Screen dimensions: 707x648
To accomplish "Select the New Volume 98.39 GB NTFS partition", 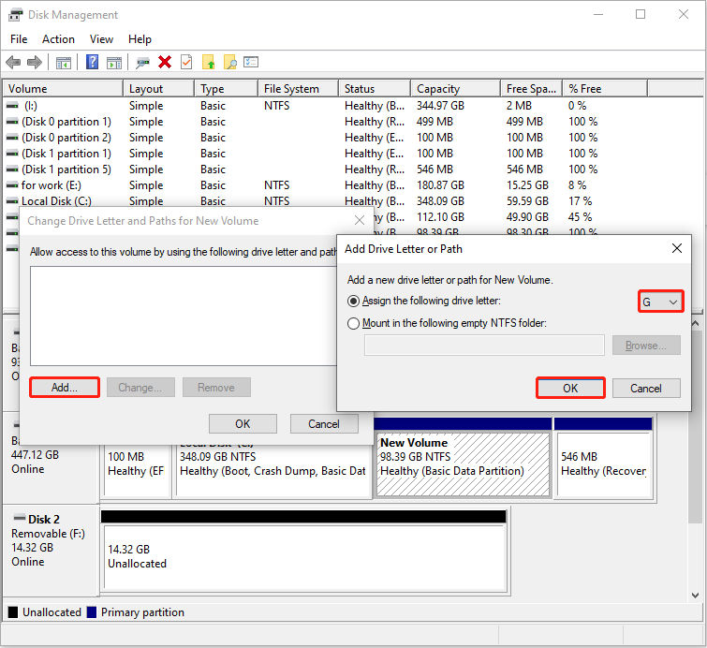I will click(x=464, y=464).
